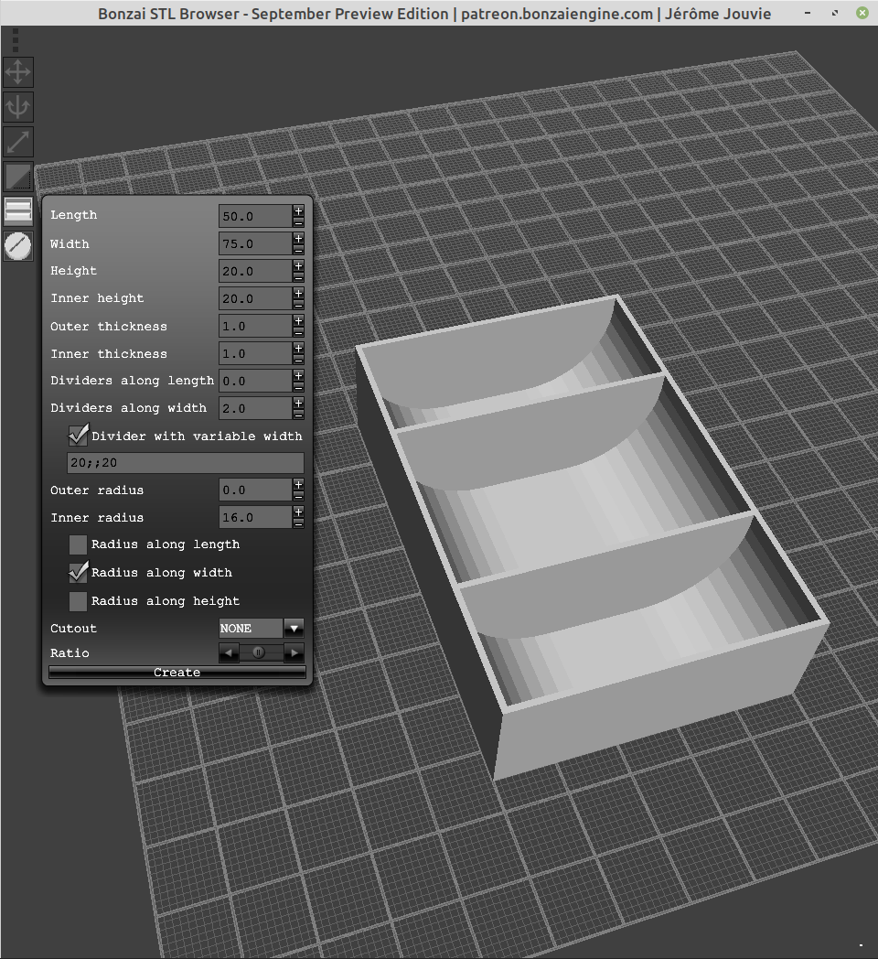Increase Outer radius with plus button
The image size is (878, 959).
[298, 484]
